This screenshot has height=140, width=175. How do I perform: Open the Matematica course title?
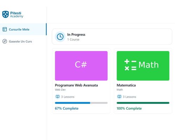point(126,85)
